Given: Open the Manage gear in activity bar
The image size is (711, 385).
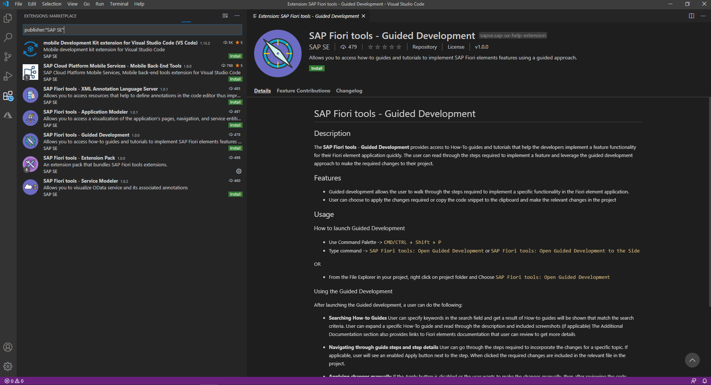Looking at the screenshot, I should point(8,366).
